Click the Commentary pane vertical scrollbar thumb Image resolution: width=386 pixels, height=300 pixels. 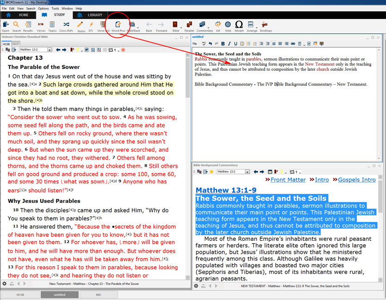click(x=380, y=196)
